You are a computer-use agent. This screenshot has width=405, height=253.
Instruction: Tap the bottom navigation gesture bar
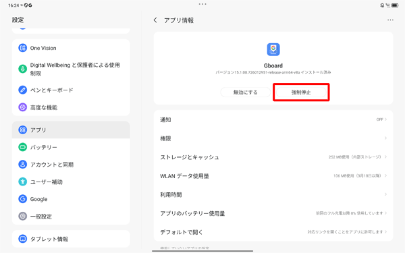pyautogui.click(x=202, y=251)
